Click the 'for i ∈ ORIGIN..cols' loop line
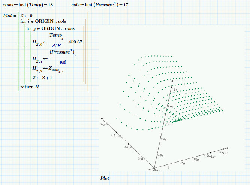 tap(43, 21)
